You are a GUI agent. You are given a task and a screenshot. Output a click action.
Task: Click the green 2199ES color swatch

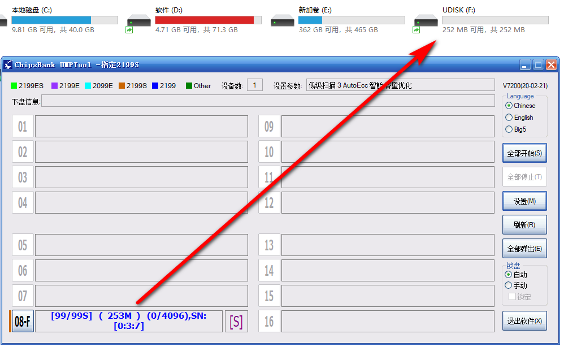14,86
